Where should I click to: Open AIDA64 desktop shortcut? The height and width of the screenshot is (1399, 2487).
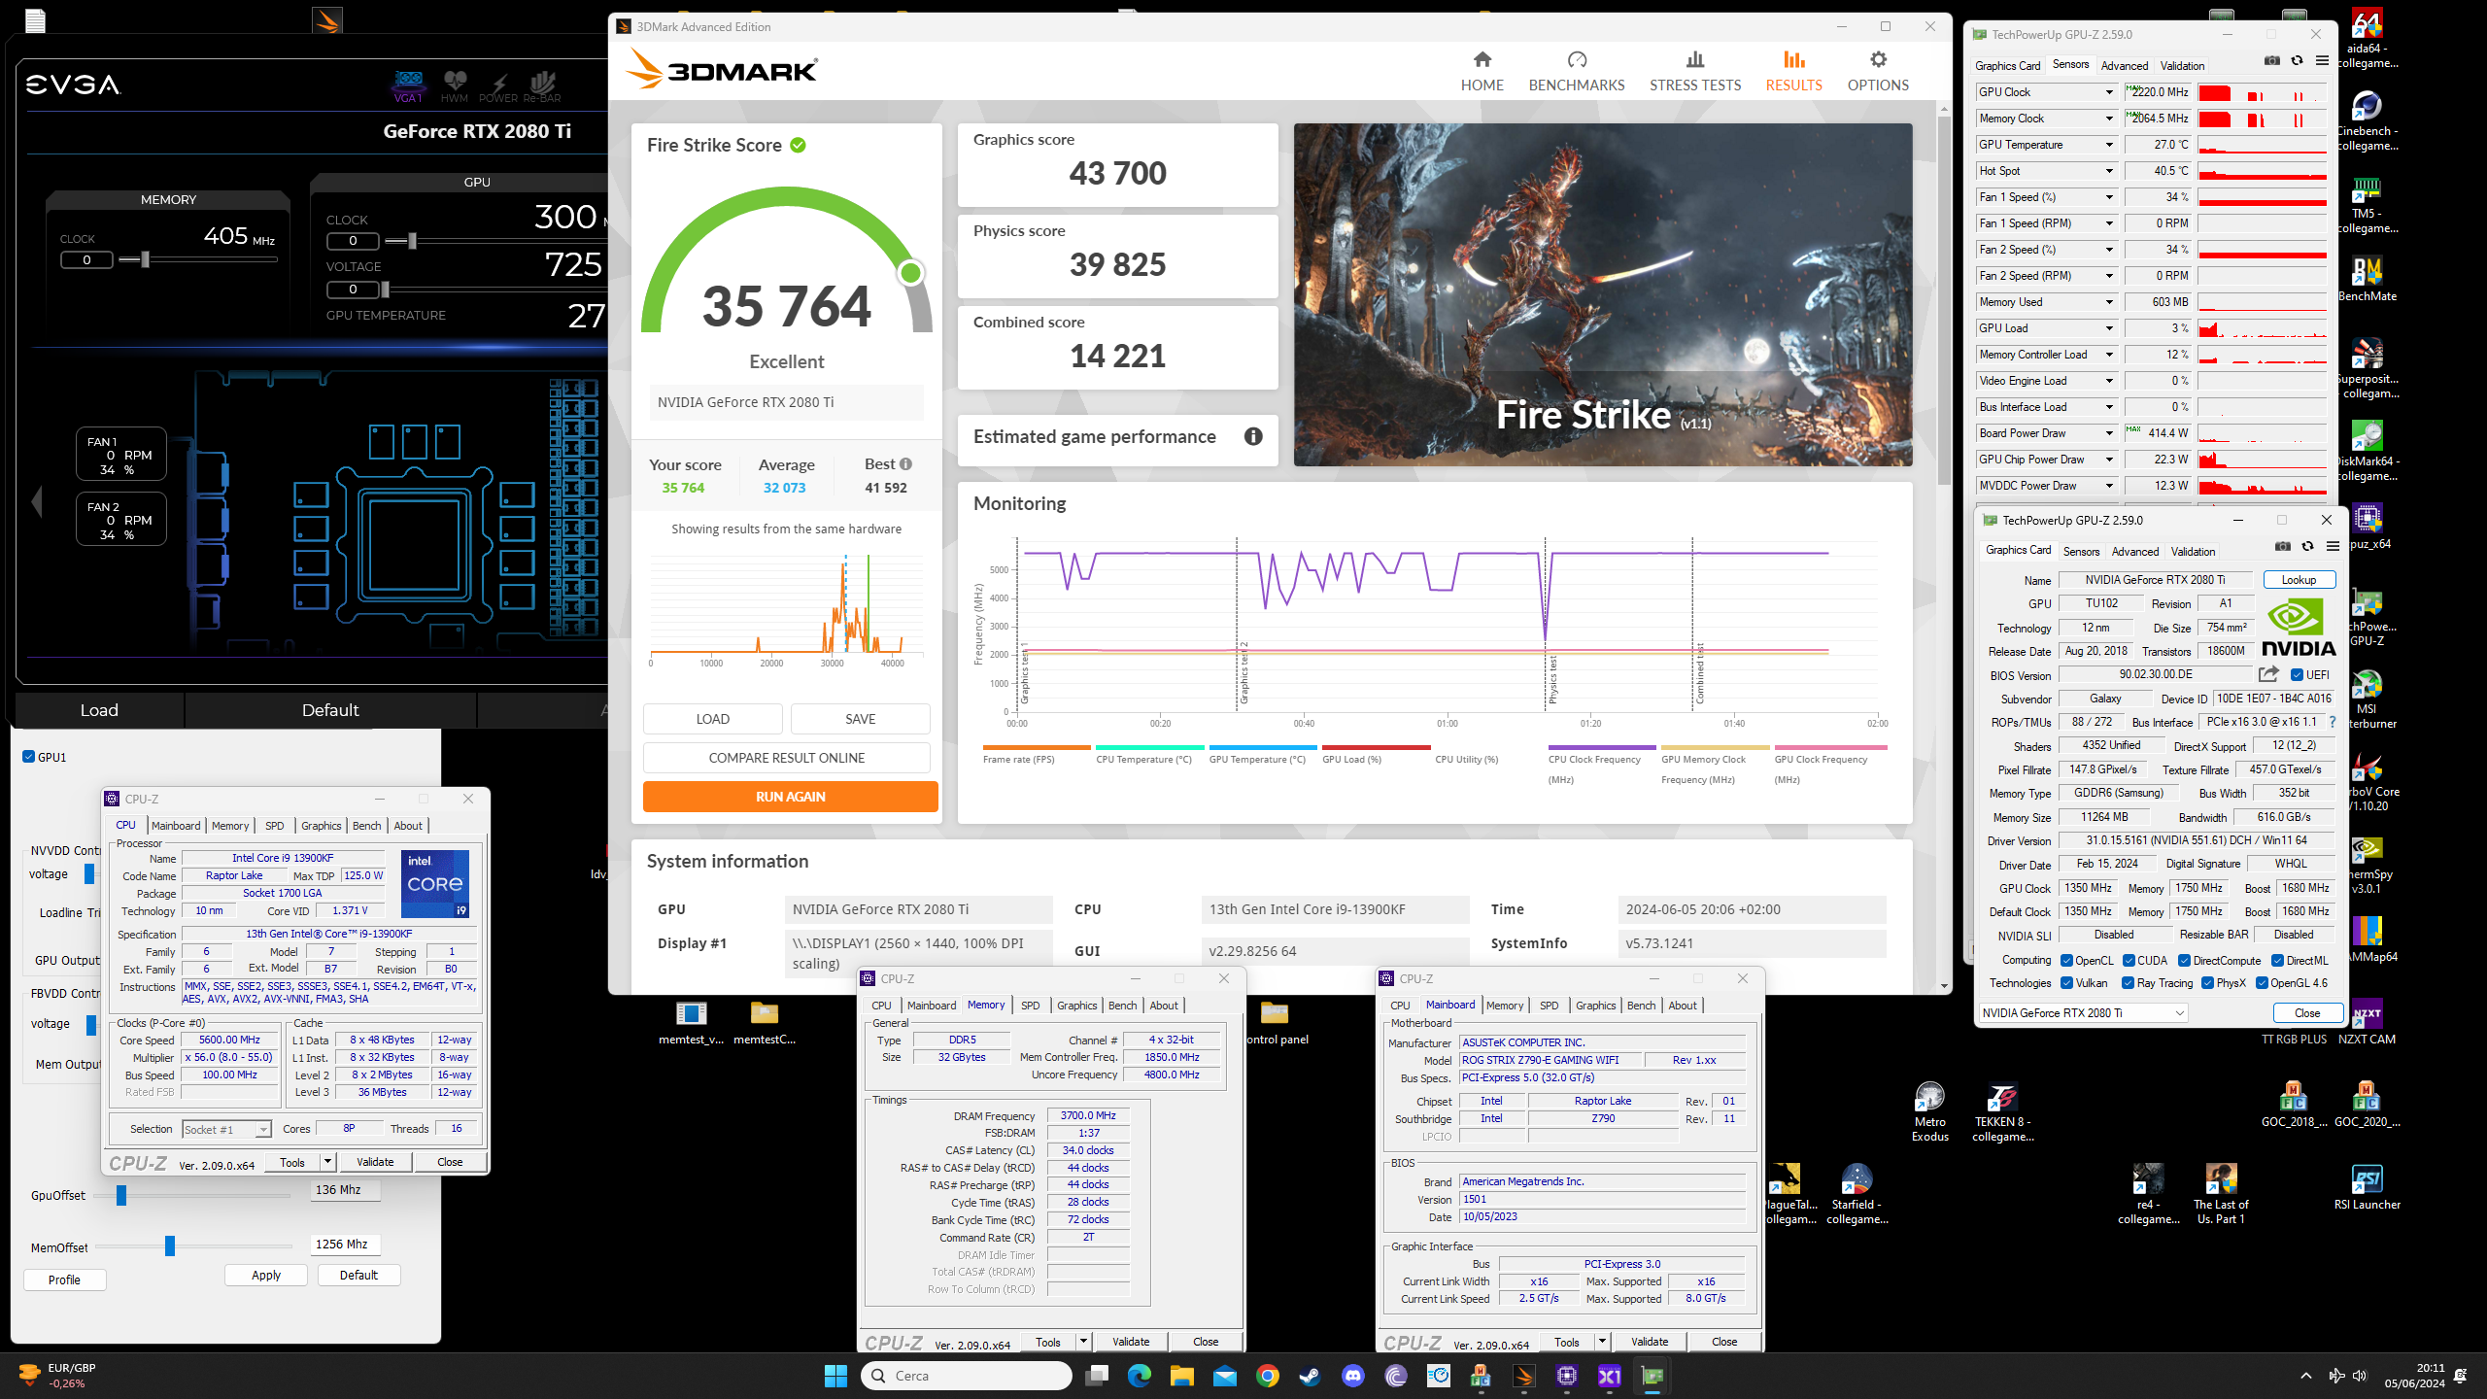pyautogui.click(x=2367, y=39)
